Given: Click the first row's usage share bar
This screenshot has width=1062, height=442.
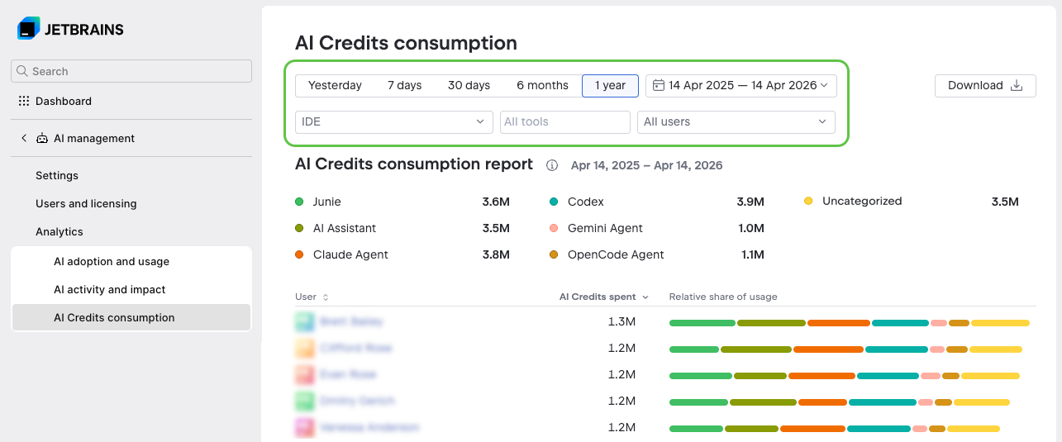Looking at the screenshot, I should [850, 323].
